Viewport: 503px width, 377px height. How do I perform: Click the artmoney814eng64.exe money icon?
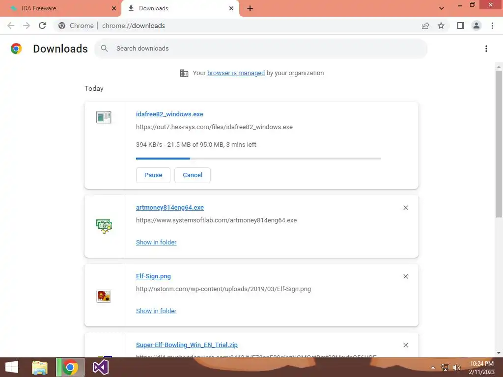click(104, 226)
